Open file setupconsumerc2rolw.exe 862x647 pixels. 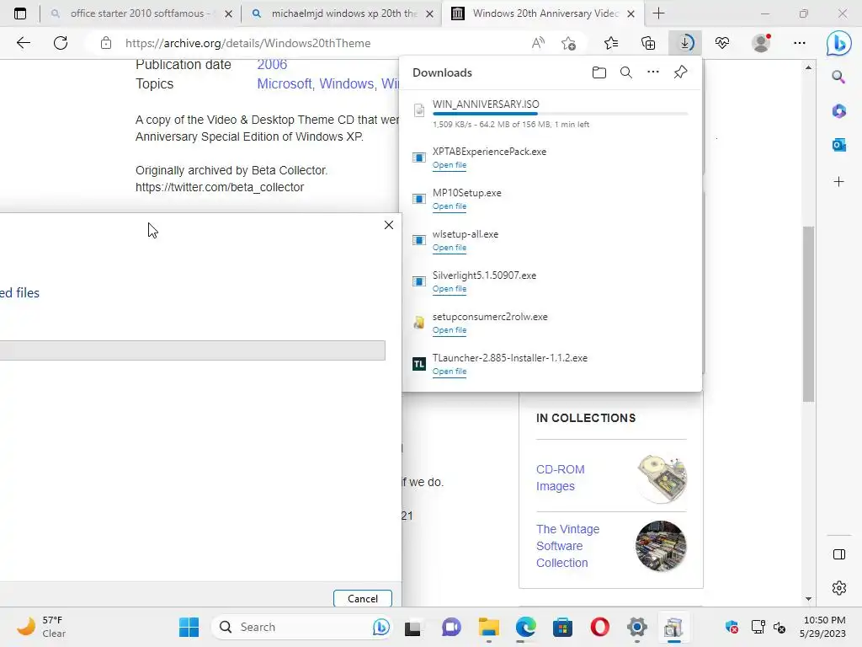(450, 330)
